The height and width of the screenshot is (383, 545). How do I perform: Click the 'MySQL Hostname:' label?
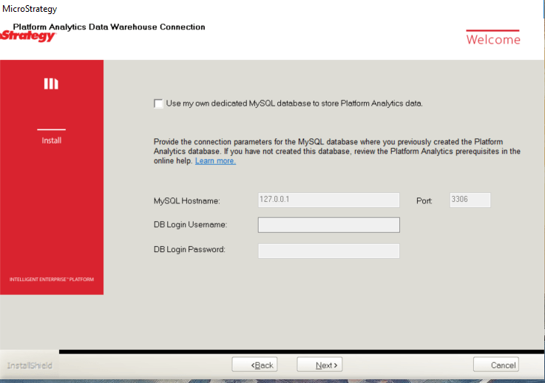point(186,201)
